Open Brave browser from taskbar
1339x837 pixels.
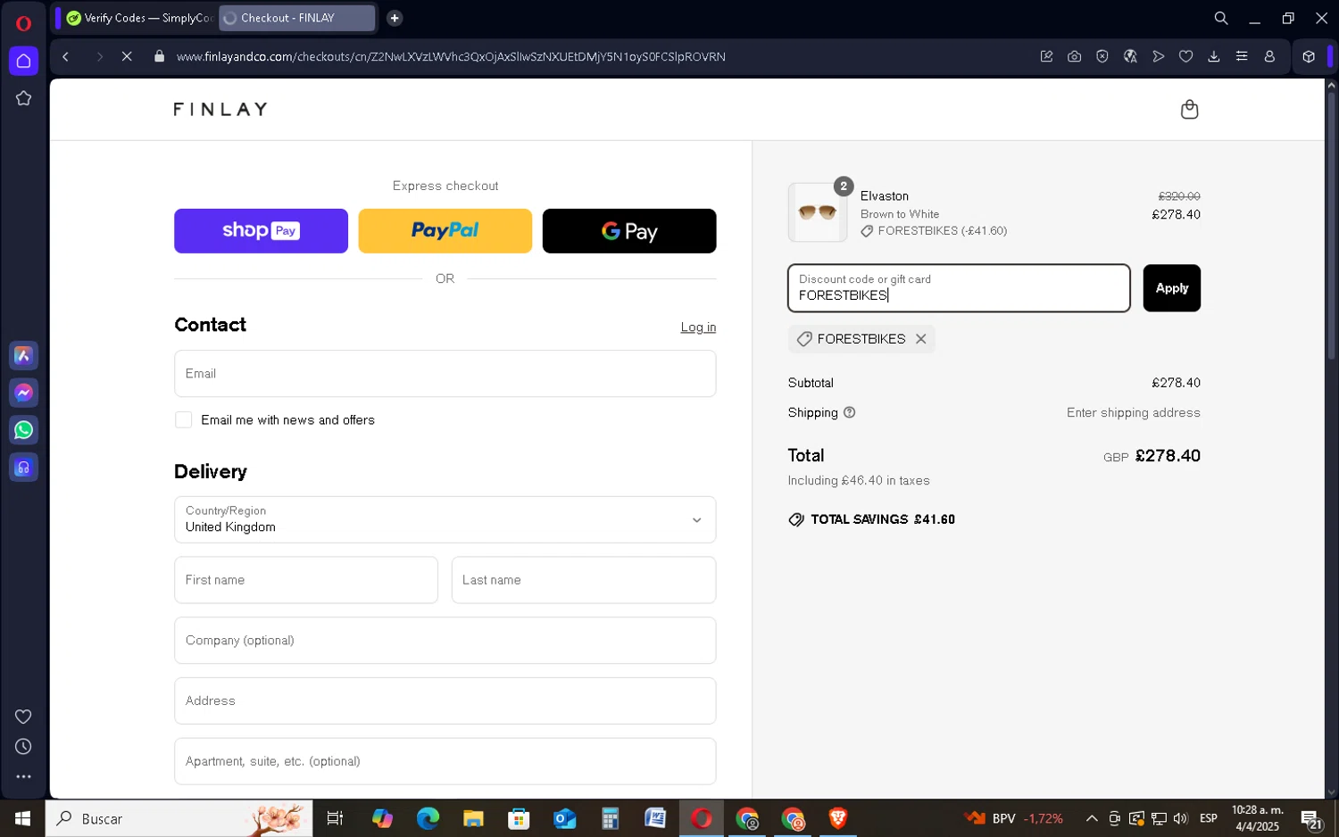(837, 818)
